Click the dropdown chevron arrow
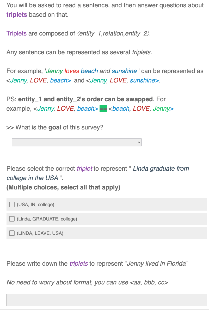 (139, 142)
